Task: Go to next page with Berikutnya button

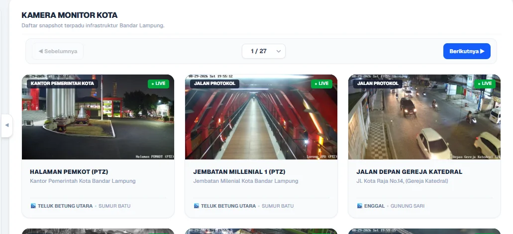Action: 467,51
